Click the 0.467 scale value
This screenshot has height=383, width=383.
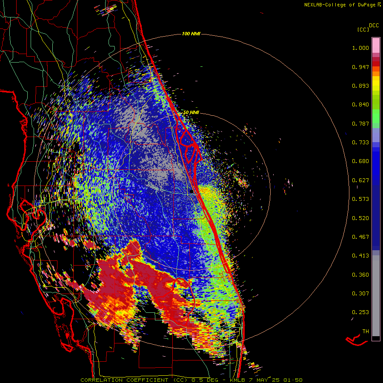(x=360, y=237)
